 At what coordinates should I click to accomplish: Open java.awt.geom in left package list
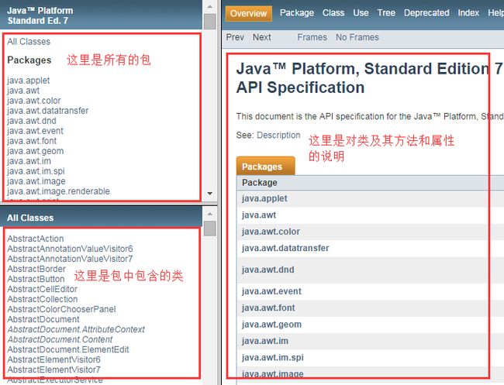[36, 151]
